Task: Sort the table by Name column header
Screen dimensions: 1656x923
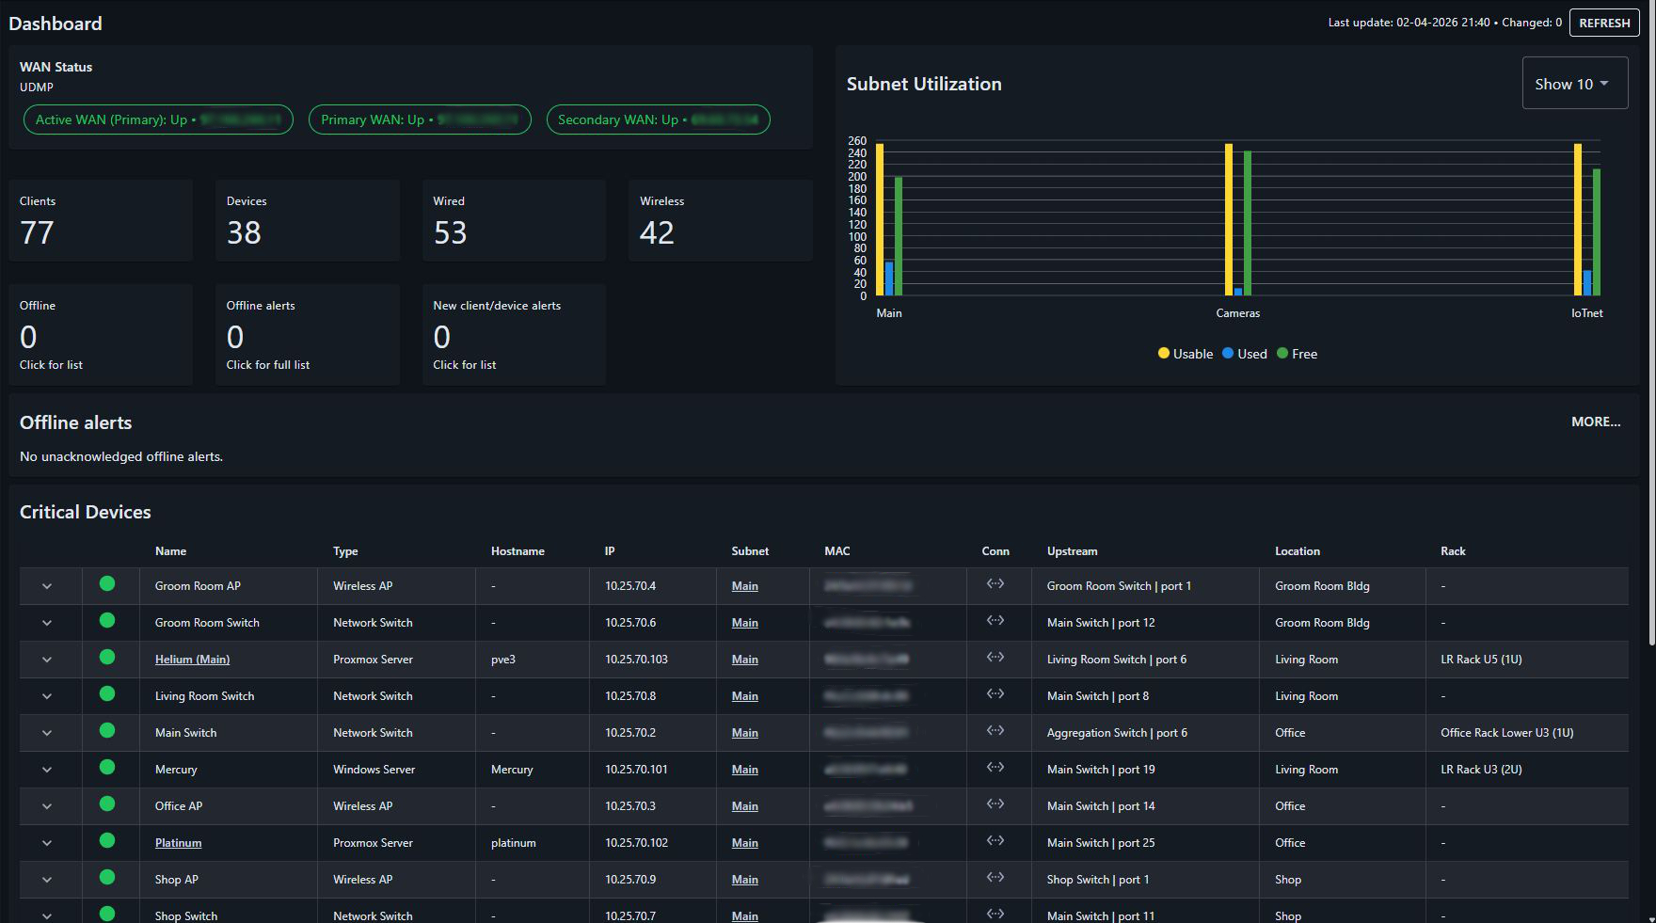Action: 170,551
